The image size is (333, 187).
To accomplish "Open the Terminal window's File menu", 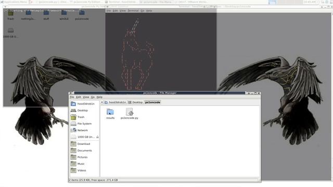I will tap(109, 10).
